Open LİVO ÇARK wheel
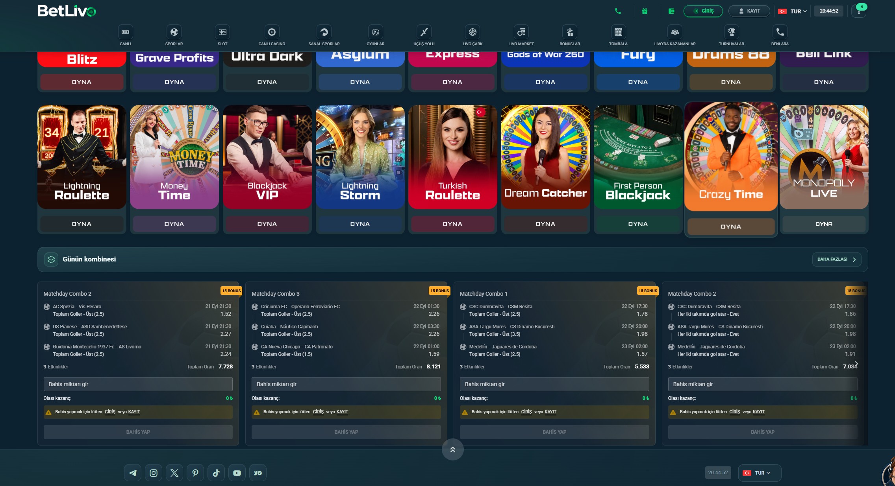 pyautogui.click(x=473, y=36)
